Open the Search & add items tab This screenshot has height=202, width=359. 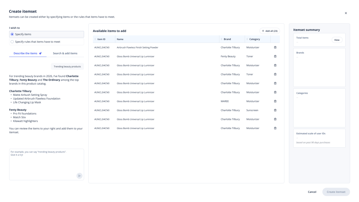point(65,53)
